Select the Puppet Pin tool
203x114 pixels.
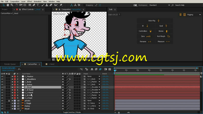point(61,5)
